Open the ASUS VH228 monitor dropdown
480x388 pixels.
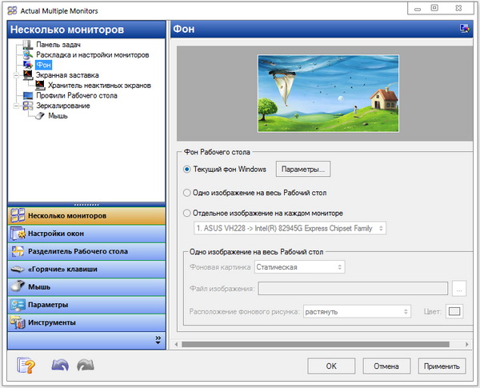click(x=290, y=229)
